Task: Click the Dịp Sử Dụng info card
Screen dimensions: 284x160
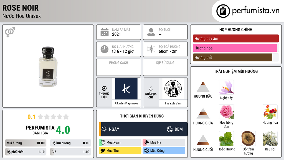Action: (165, 67)
